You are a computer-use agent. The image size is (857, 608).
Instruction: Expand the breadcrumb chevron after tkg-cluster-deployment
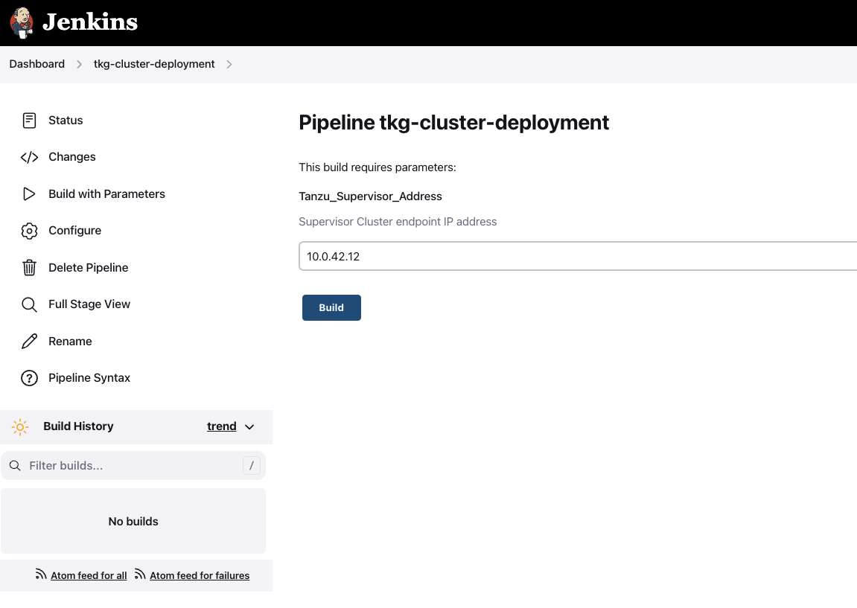pyautogui.click(x=230, y=64)
